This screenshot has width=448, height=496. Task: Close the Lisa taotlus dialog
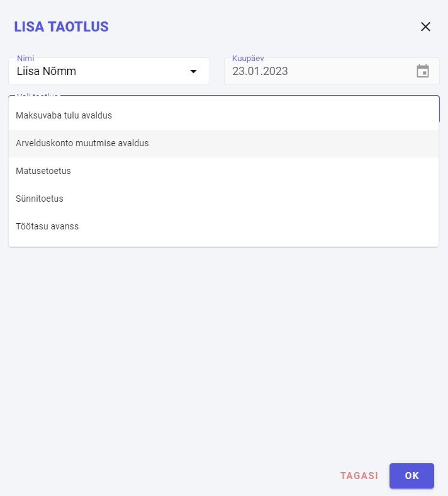click(x=425, y=26)
